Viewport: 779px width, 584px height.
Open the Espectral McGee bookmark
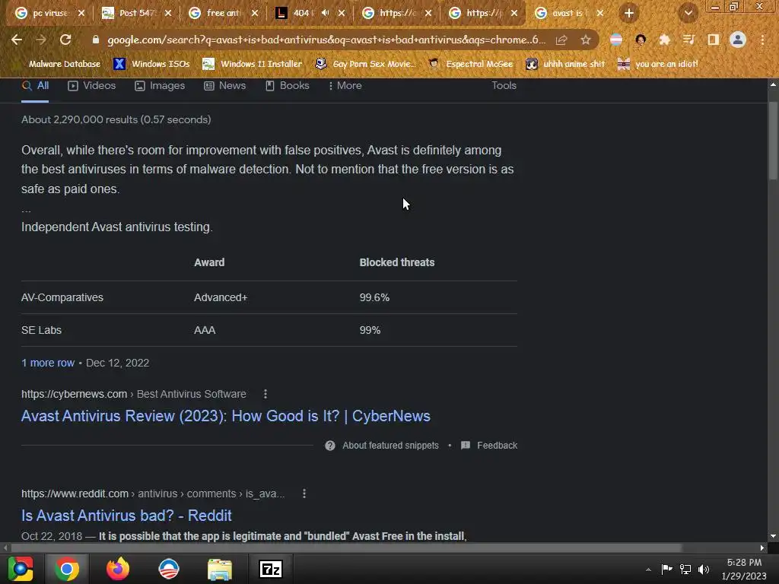[470, 64]
